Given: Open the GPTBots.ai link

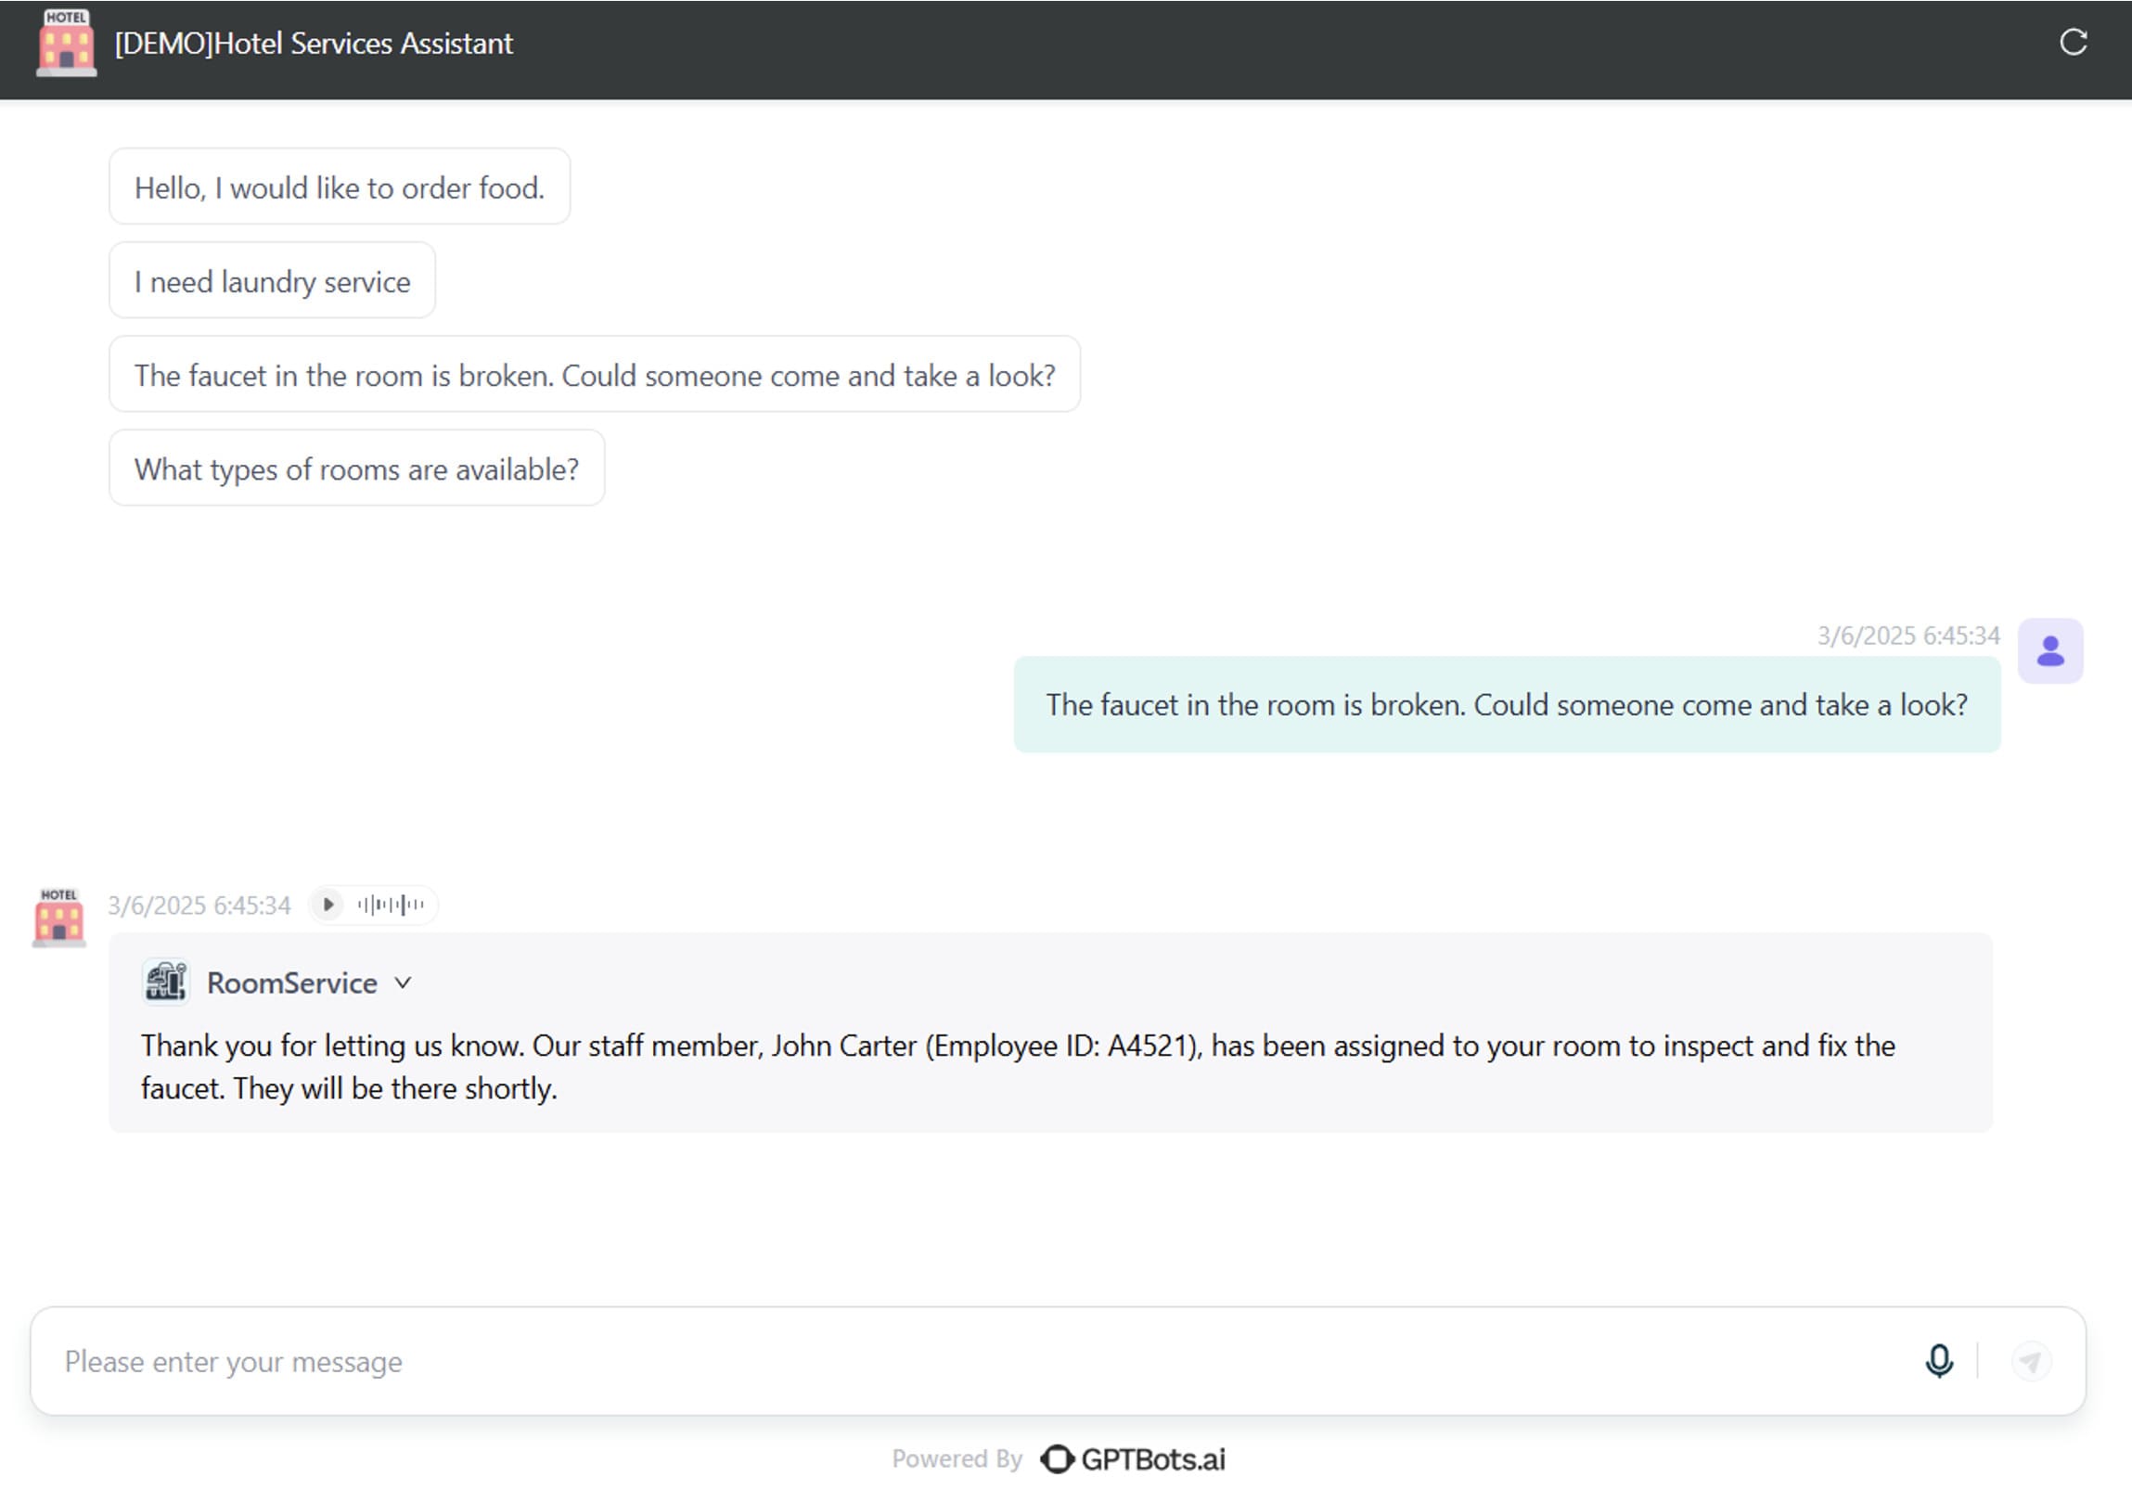Looking at the screenshot, I should coord(1154,1458).
